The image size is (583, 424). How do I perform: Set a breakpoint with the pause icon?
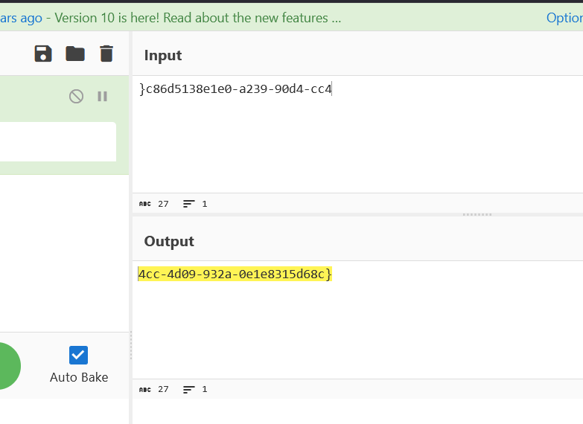102,96
